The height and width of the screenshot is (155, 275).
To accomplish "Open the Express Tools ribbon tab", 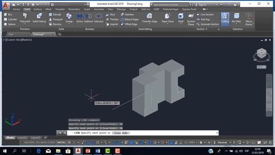I will pyautogui.click(x=189, y=9).
